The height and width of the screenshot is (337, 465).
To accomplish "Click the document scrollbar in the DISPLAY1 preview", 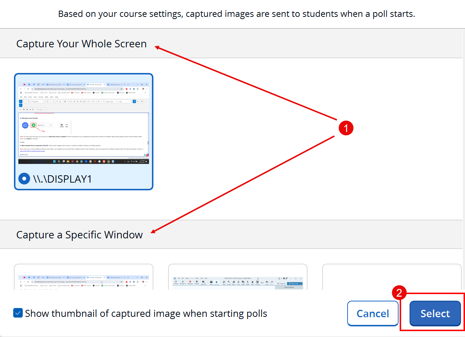I will pyautogui.click(x=148, y=142).
